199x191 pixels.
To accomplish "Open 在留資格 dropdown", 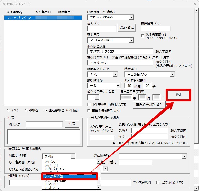I will click(184, 156).
